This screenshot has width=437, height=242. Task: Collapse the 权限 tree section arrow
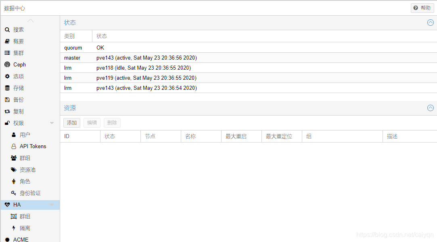pyautogui.click(x=52, y=123)
